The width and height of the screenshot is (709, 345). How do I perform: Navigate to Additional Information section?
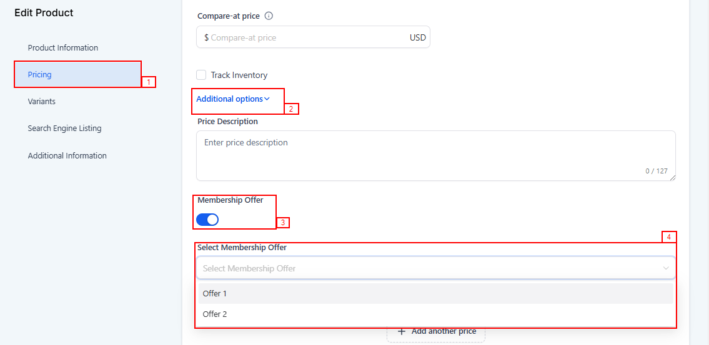(67, 155)
